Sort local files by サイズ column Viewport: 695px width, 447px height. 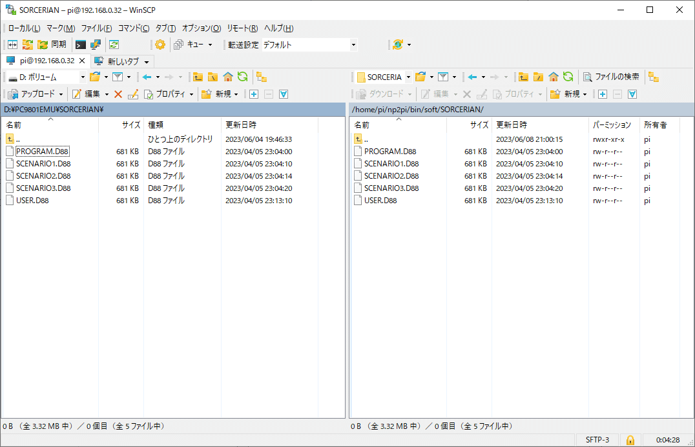pyautogui.click(x=121, y=124)
